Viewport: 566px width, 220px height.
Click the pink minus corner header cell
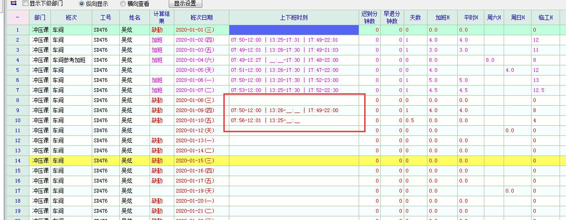[17, 17]
